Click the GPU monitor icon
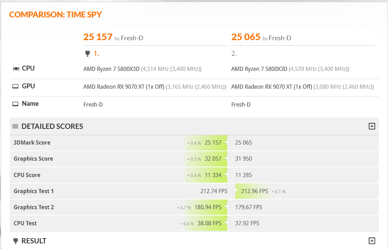Image resolution: width=388 pixels, height=249 pixels. coord(15,86)
